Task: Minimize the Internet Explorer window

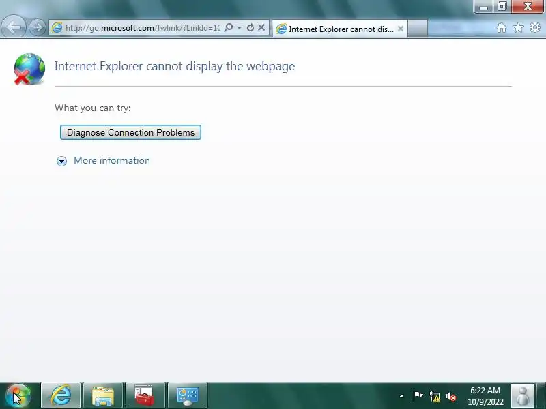Action: [483, 6]
